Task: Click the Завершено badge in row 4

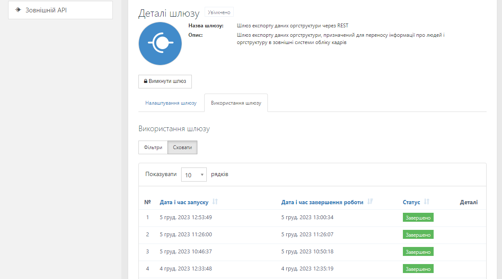Action: 418,269
